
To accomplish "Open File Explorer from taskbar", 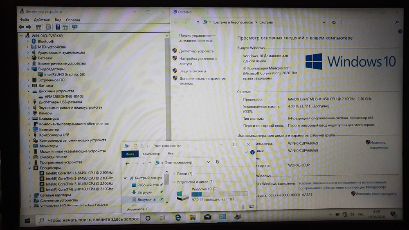I will (x=193, y=217).
